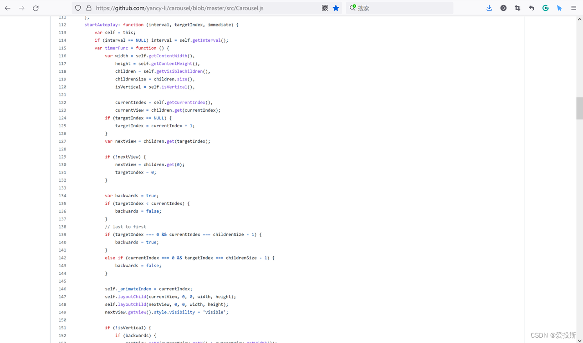The image size is (583, 343).
Task: Click the timerFunc variable name
Action: pos(117,48)
